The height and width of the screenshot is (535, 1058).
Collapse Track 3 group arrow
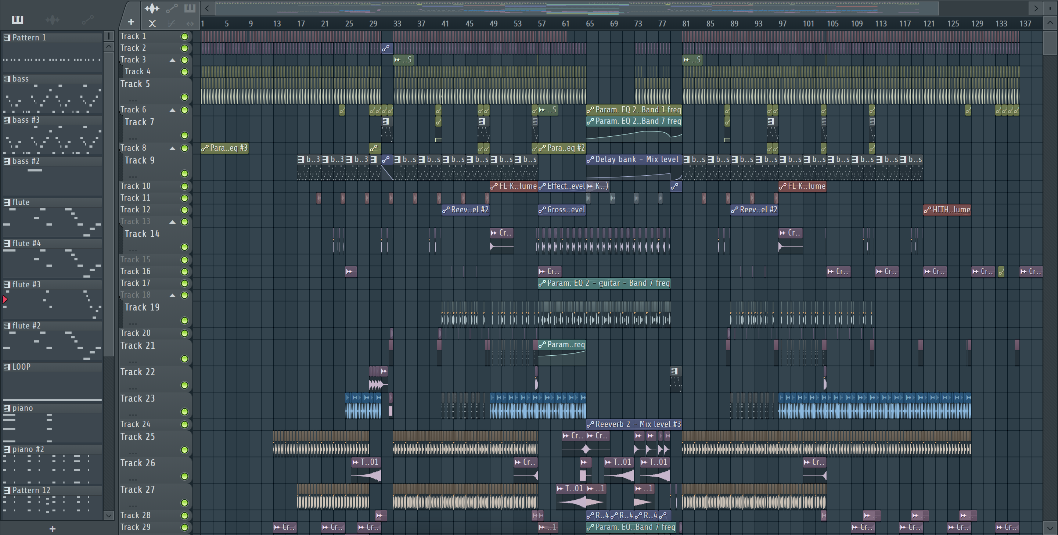pyautogui.click(x=173, y=60)
